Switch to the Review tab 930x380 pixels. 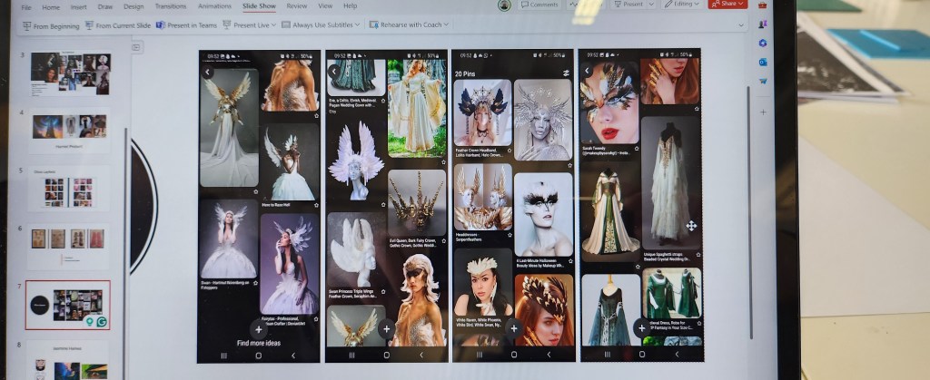click(296, 5)
